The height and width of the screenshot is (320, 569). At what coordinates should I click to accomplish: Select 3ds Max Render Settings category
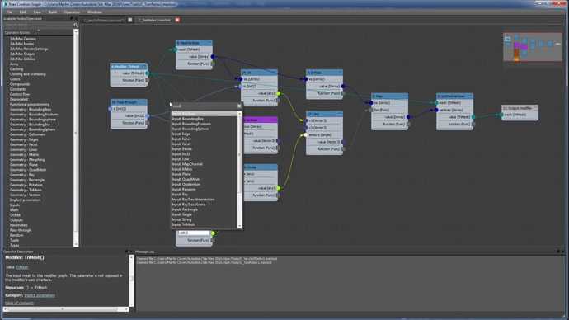coord(29,49)
